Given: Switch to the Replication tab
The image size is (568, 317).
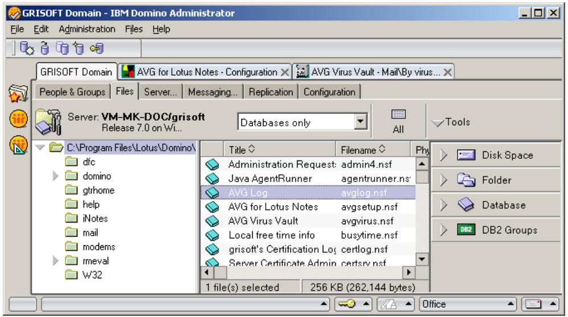Looking at the screenshot, I should tap(270, 92).
